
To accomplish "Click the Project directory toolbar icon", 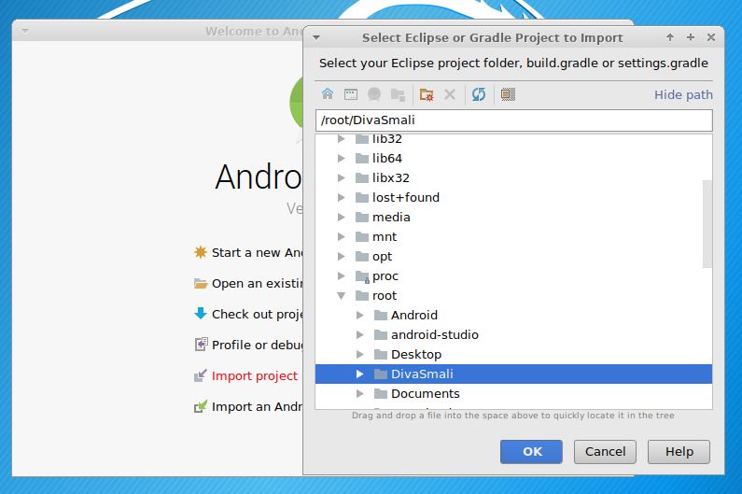I will [374, 94].
